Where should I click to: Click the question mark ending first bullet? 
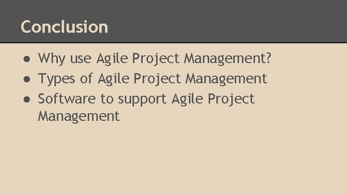point(268,59)
